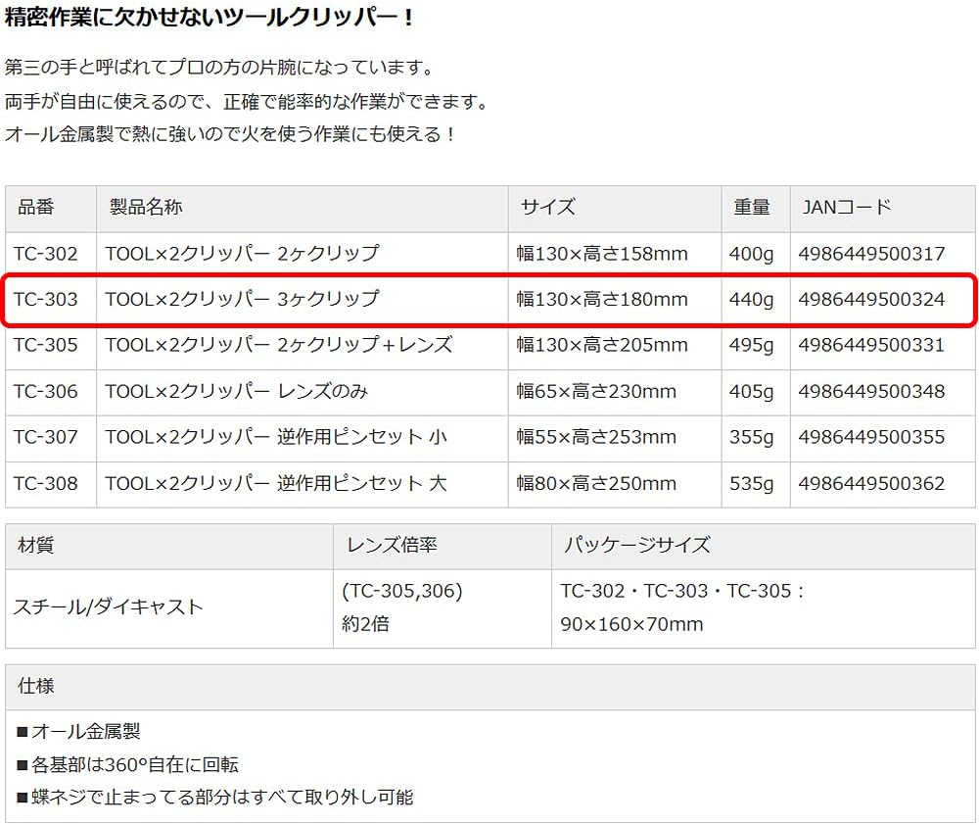The height and width of the screenshot is (825, 979).
Task: Click JAN code 4986449500324
Action: [x=871, y=300]
